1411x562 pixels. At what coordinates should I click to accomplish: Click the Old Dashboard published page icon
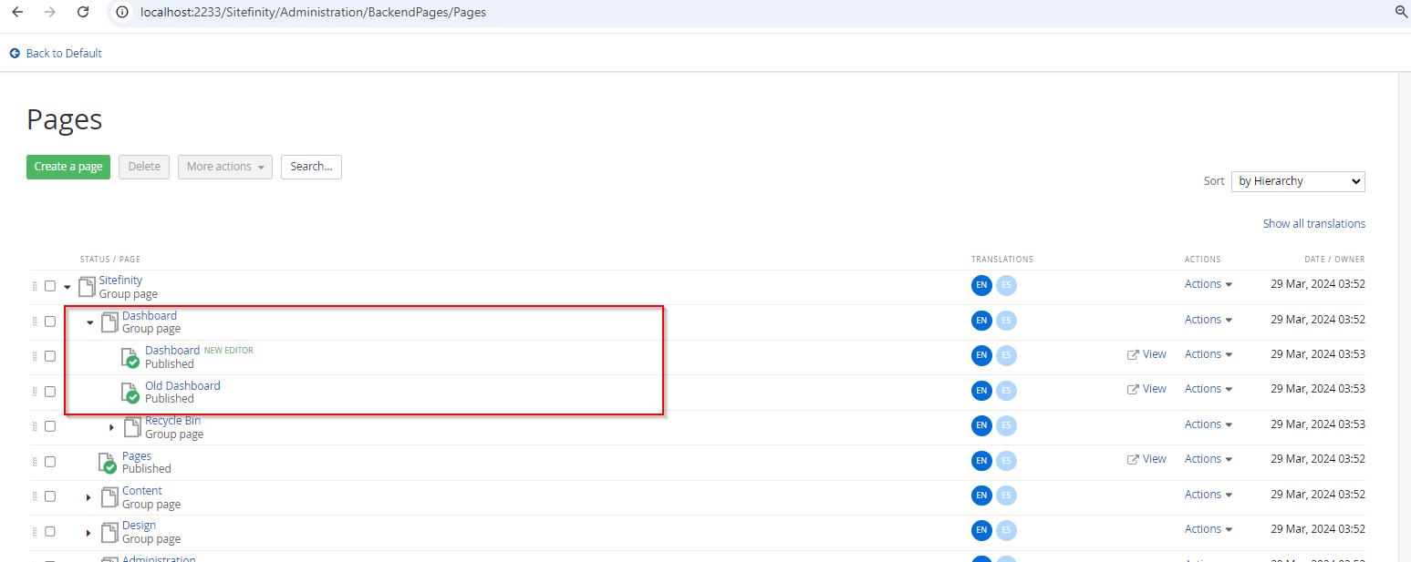(x=130, y=393)
